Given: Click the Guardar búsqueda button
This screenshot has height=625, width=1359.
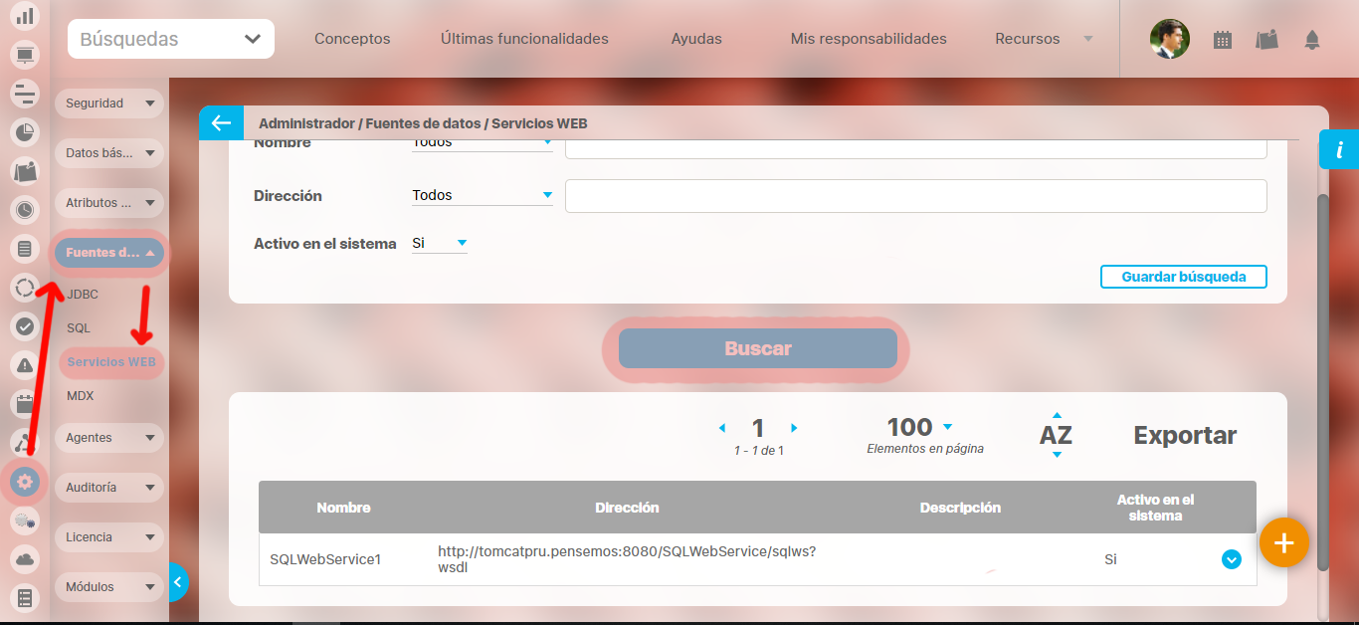Looking at the screenshot, I should [x=1183, y=277].
